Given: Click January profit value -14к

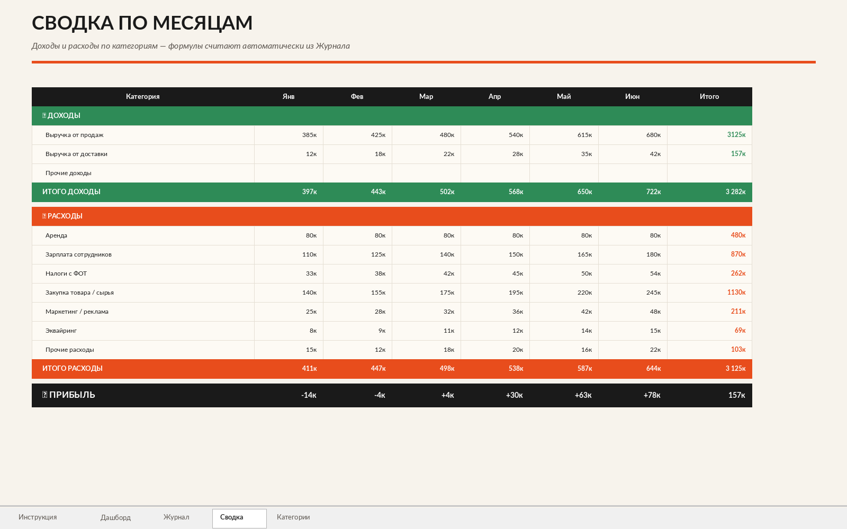Looking at the screenshot, I should tap(309, 395).
